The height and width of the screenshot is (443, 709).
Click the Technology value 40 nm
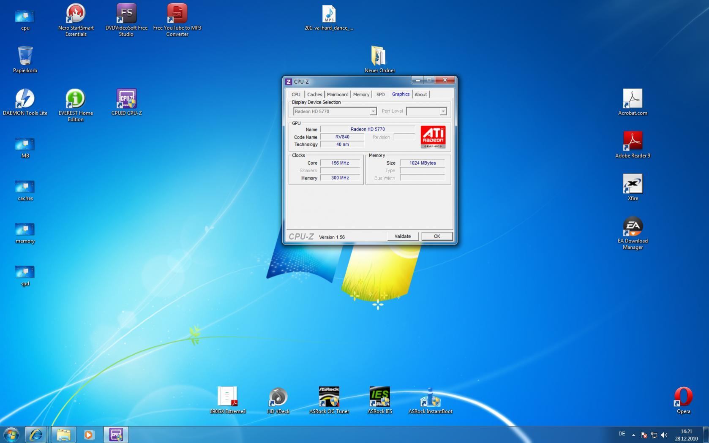point(342,144)
